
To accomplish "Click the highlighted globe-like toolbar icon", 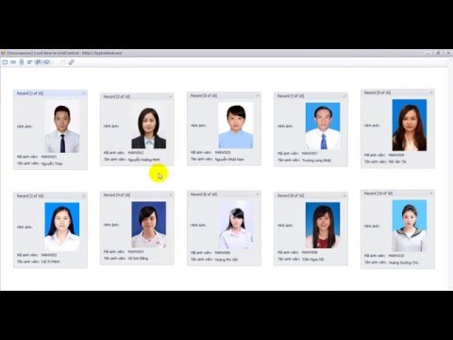I will tap(46, 62).
